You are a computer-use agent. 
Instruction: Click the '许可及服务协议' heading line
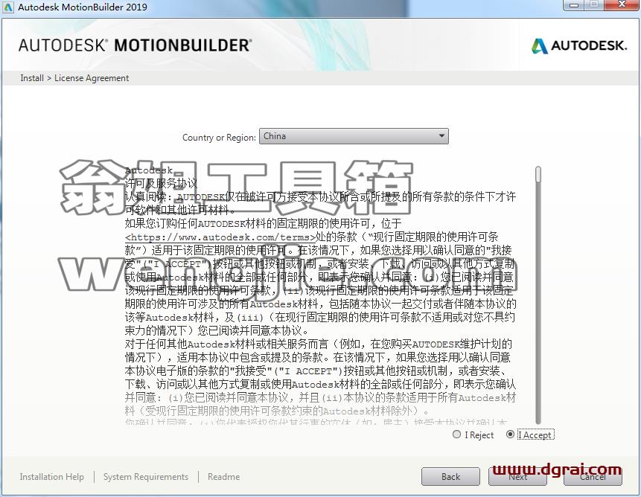pos(161,183)
